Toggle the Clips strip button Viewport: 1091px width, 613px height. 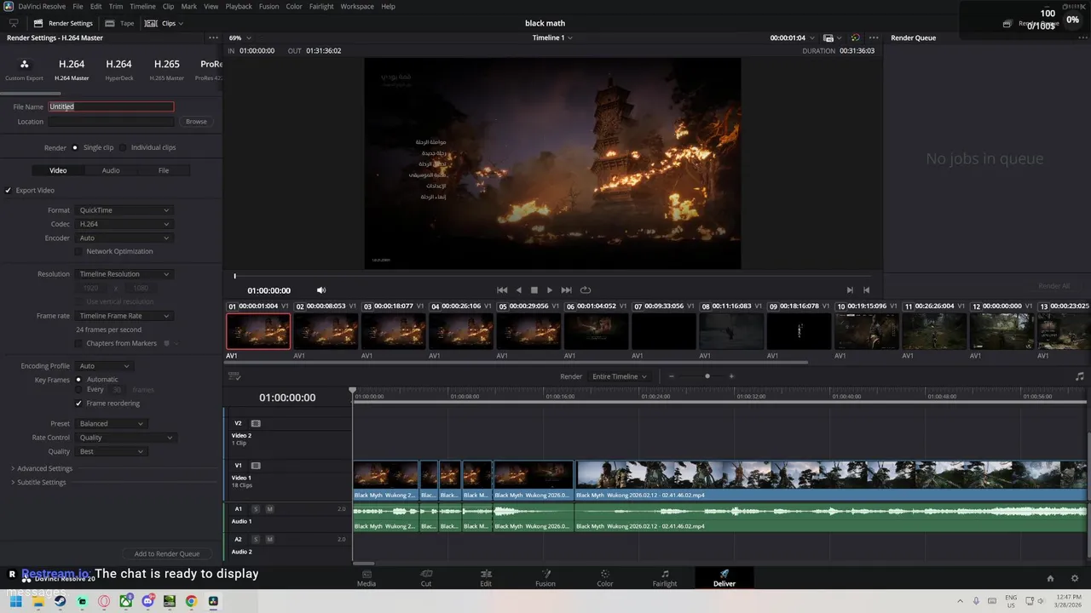tap(162, 23)
